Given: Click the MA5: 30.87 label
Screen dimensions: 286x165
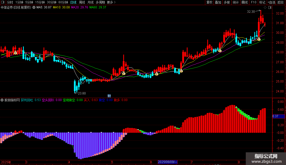Looking at the screenshot, I should click(x=44, y=8).
